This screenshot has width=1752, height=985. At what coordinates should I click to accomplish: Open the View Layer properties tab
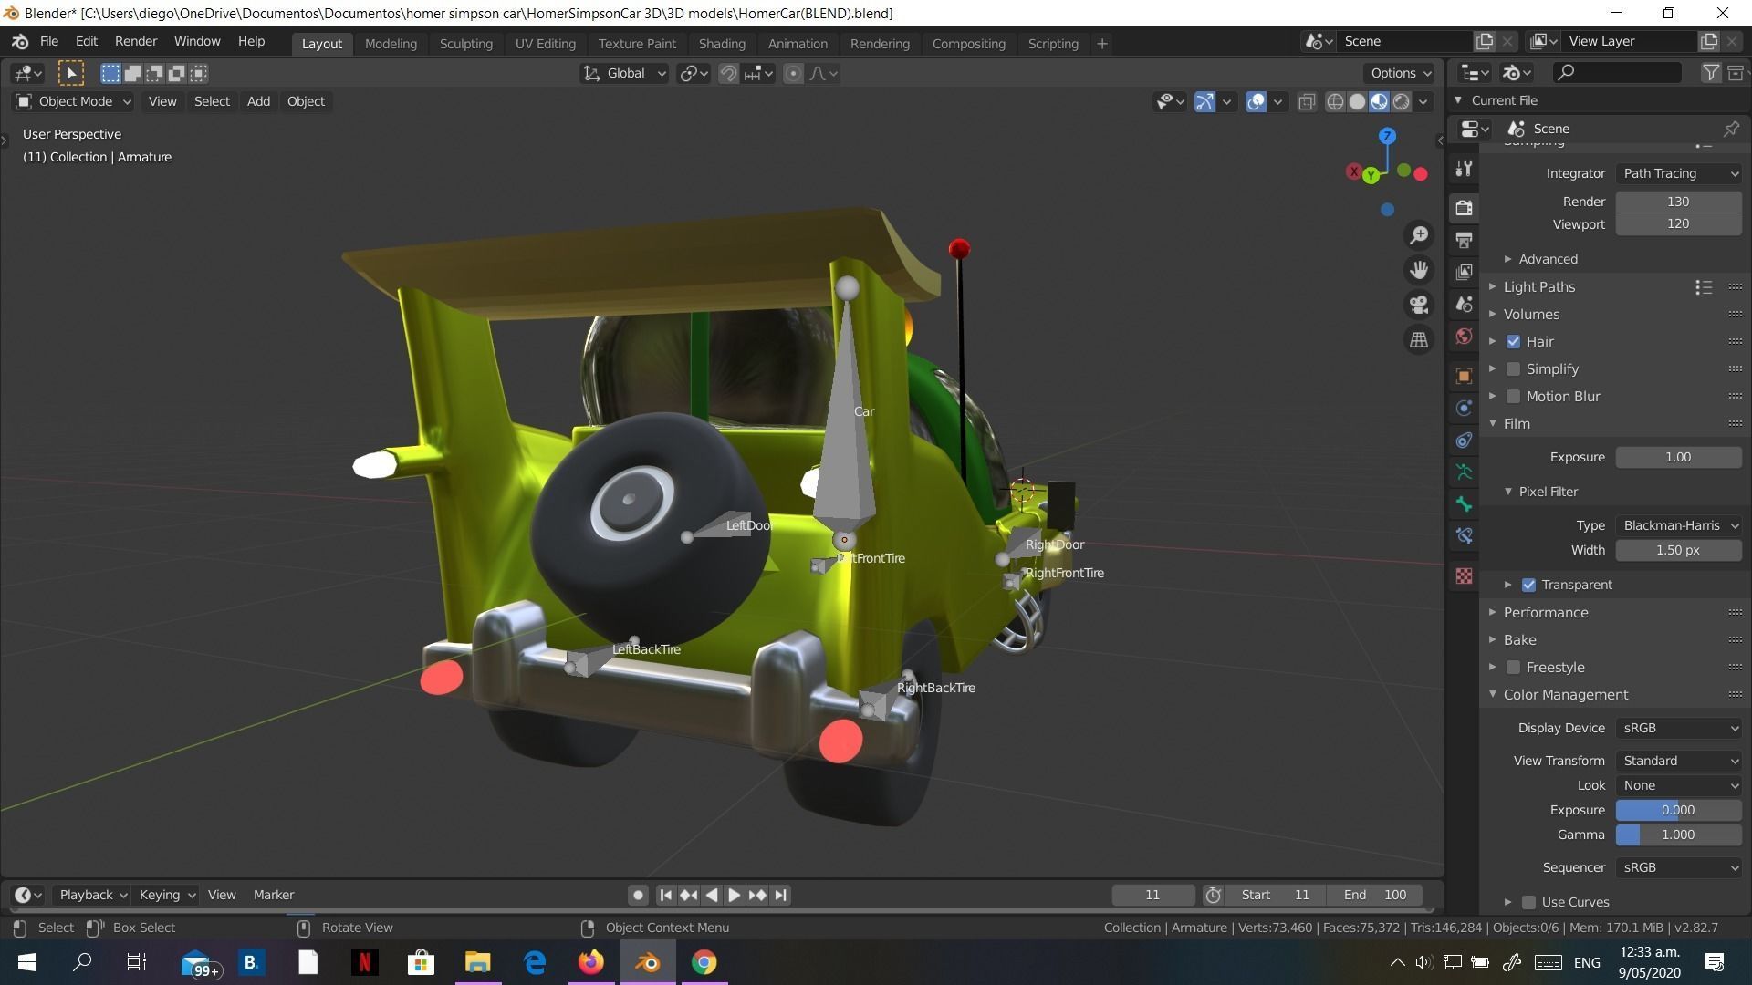pyautogui.click(x=1465, y=272)
